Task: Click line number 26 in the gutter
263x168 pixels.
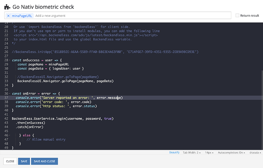Action: tap(6, 52)
